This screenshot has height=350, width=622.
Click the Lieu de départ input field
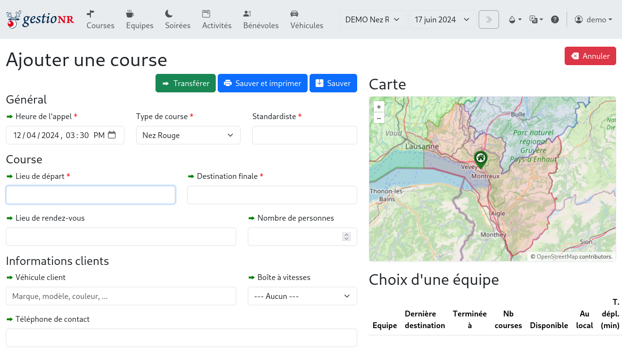pos(90,194)
